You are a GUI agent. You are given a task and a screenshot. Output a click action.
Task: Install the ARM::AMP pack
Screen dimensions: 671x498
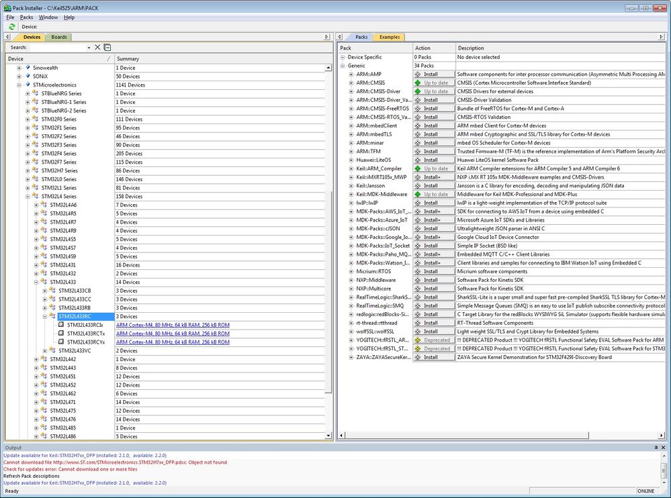[x=434, y=74]
